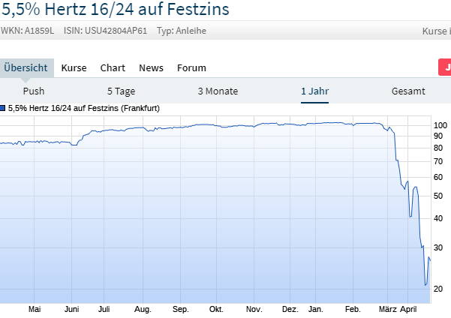Click the Typ: Anleihe label

pyautogui.click(x=181, y=31)
